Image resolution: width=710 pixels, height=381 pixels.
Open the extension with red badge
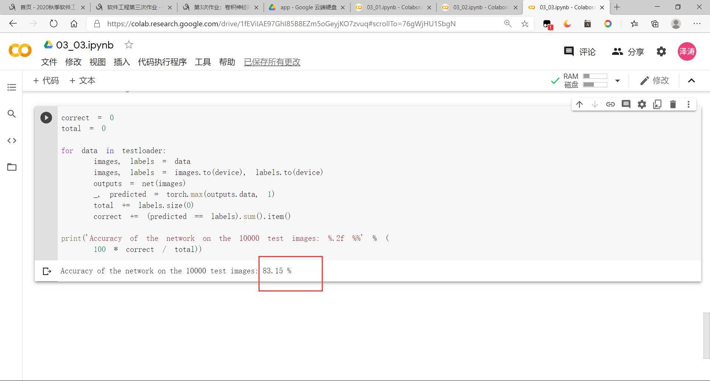[x=548, y=24]
